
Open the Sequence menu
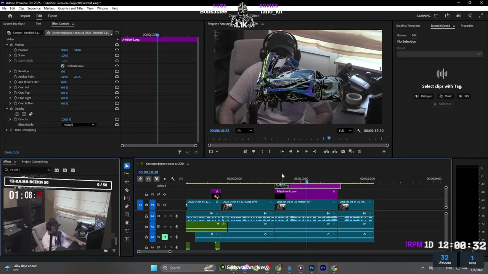pyautogui.click(x=34, y=8)
